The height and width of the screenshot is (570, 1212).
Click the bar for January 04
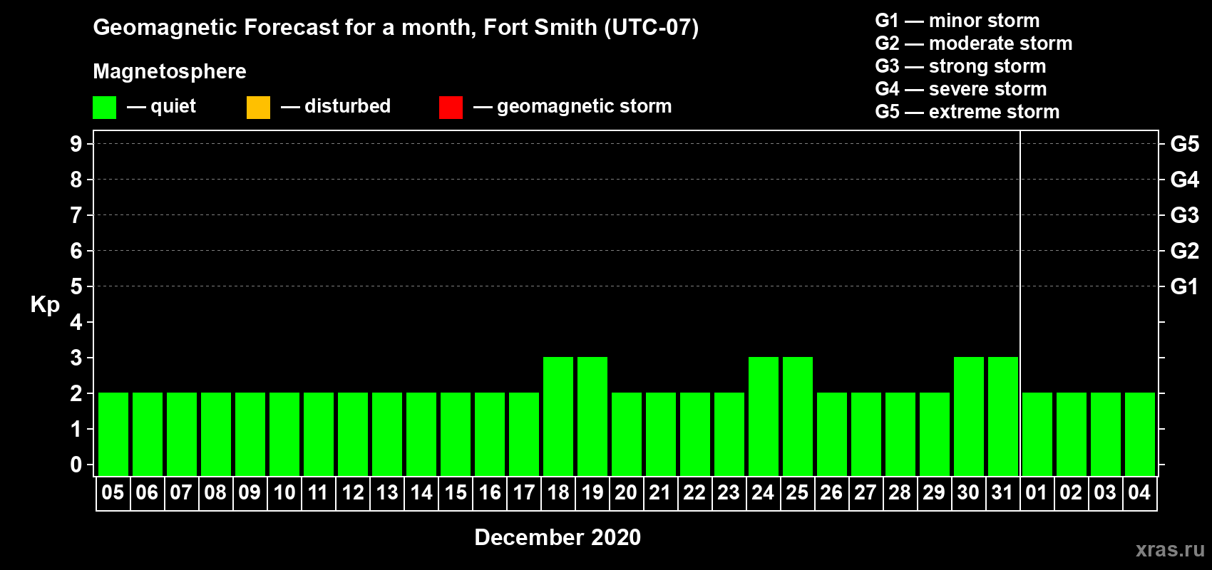pos(1140,434)
